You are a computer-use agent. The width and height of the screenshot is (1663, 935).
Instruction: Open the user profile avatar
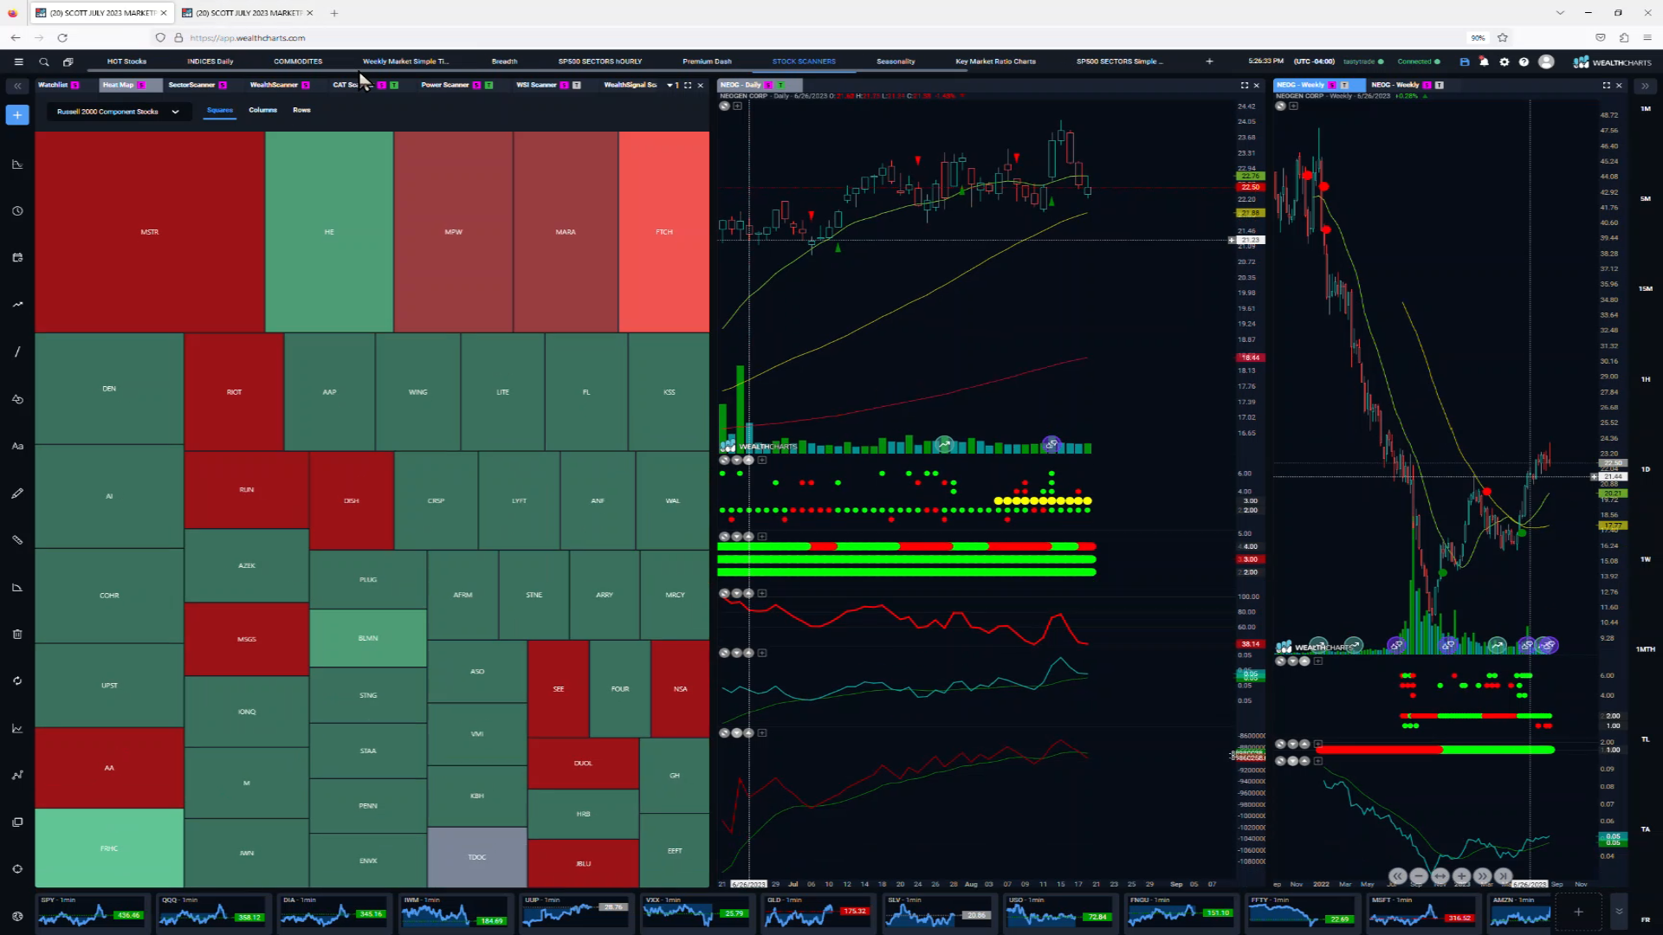click(1546, 61)
